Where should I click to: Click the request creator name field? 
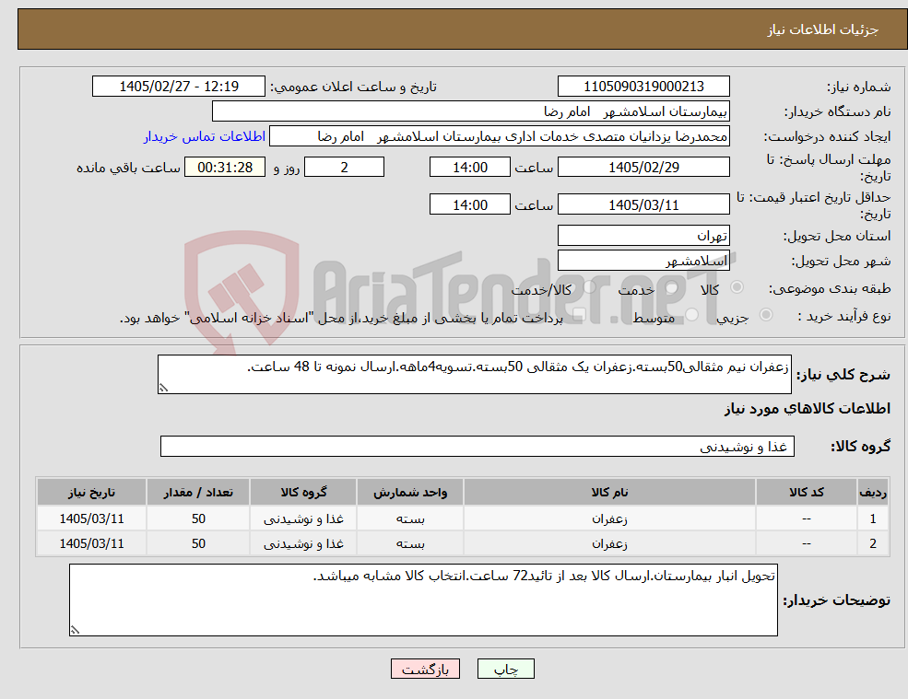(x=499, y=136)
